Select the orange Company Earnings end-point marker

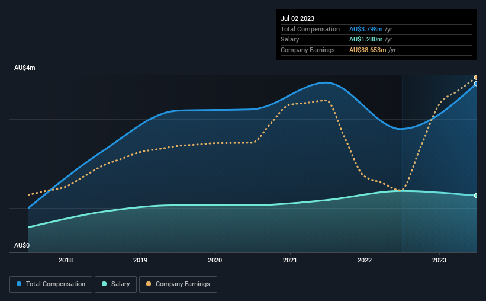click(x=476, y=77)
